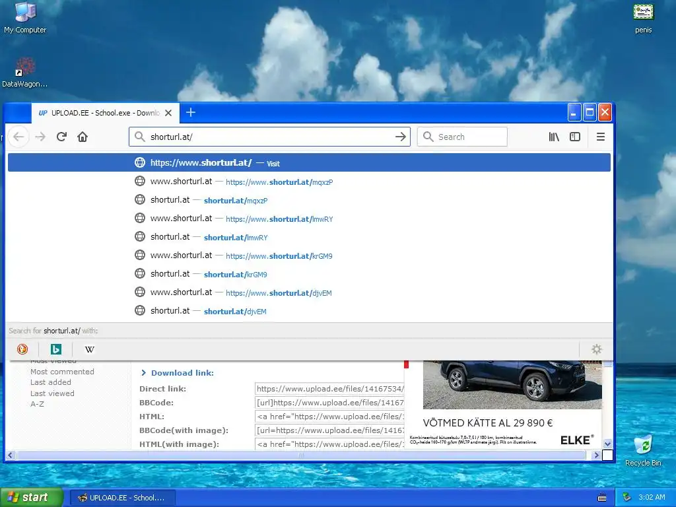Choose suggestion https://www.shorturl.at/lmwRY
The image size is (676, 507).
309,219
